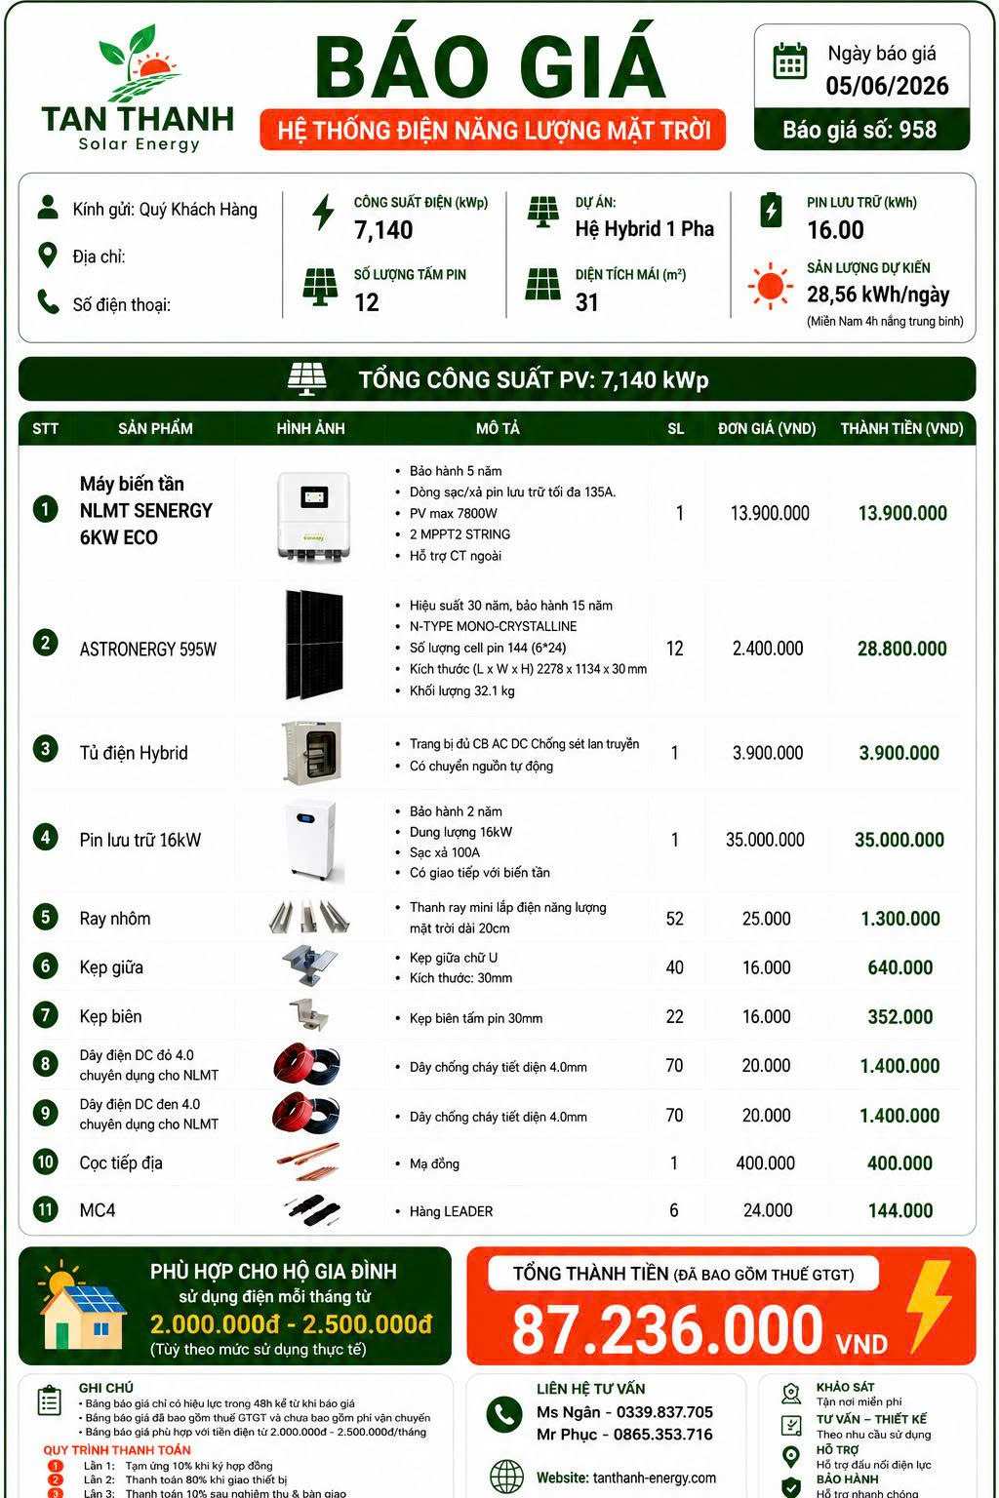Screen dimensions: 999x1498
Task: Click the checklist icon beside Tư vấn – Thiết kế
Action: click(792, 1426)
